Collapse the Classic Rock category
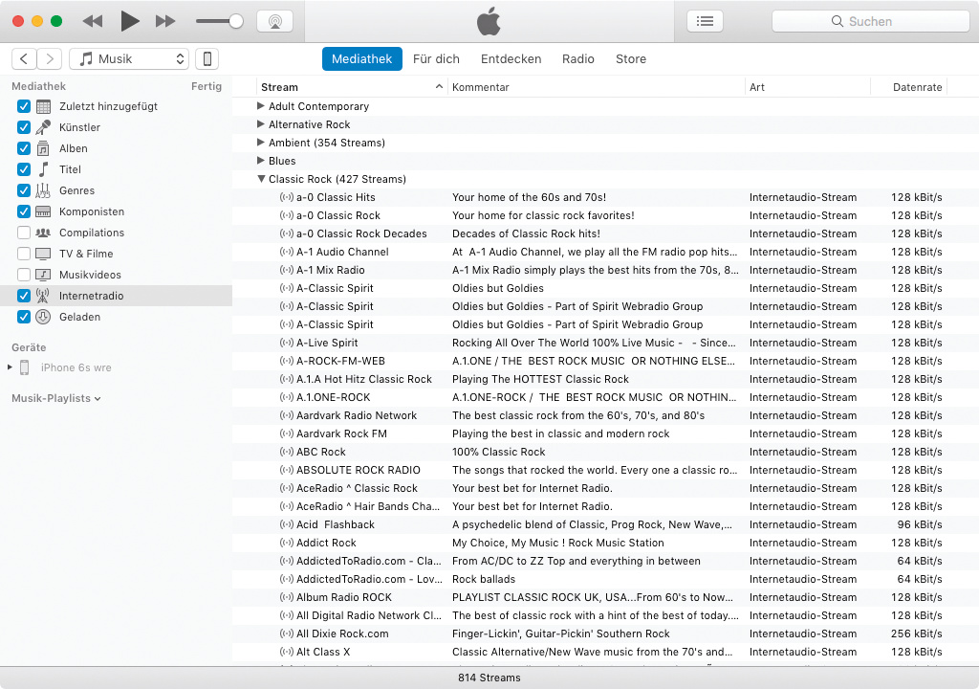The height and width of the screenshot is (689, 979). tap(261, 179)
